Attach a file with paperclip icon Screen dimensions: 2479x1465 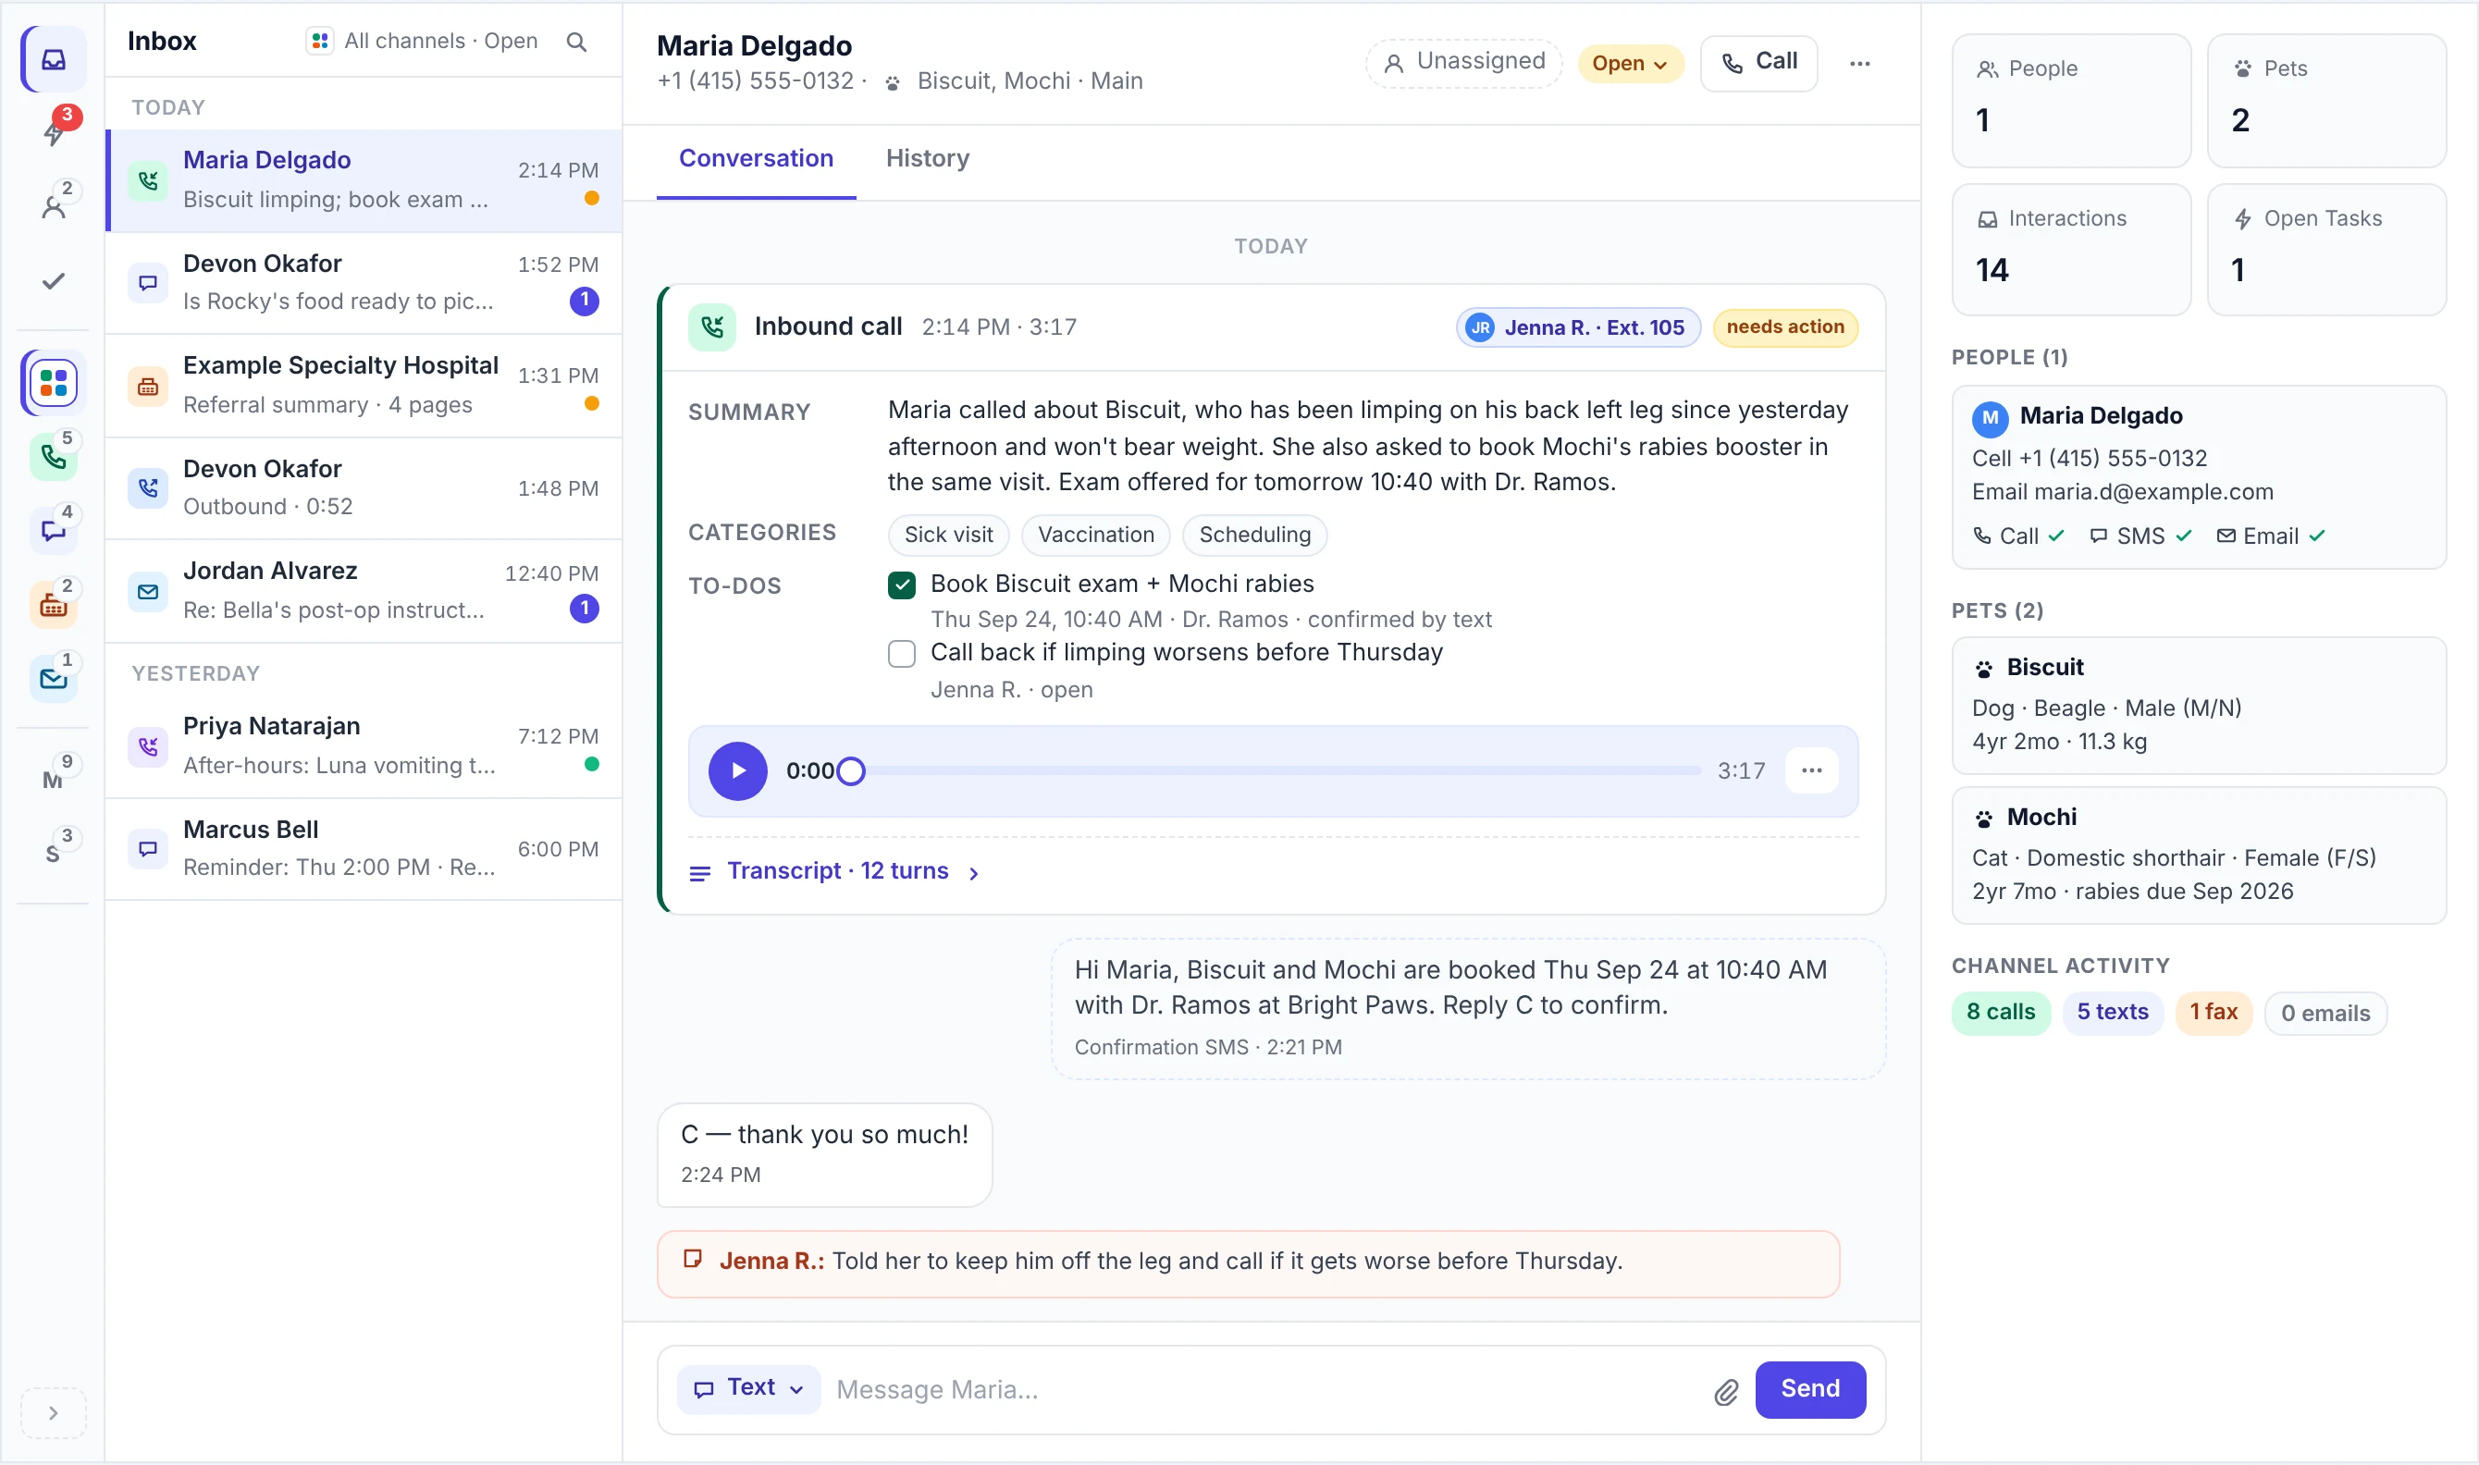tap(1726, 1391)
